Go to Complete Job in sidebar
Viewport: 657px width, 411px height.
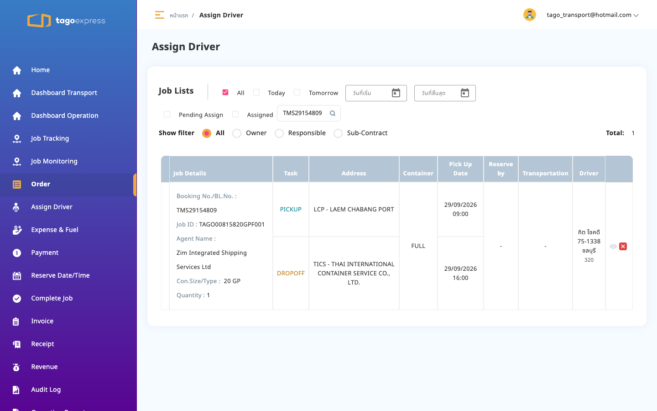(x=52, y=298)
